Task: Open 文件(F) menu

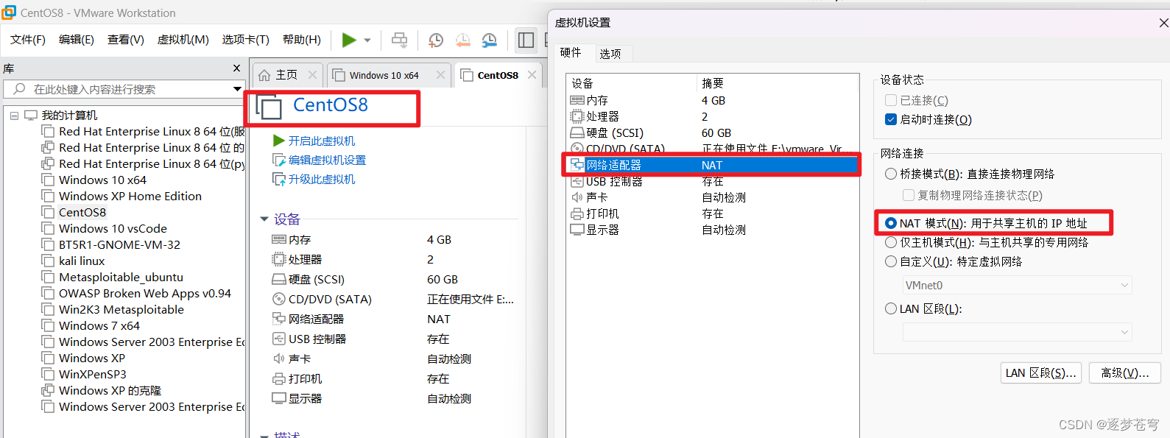Action: click(28, 40)
